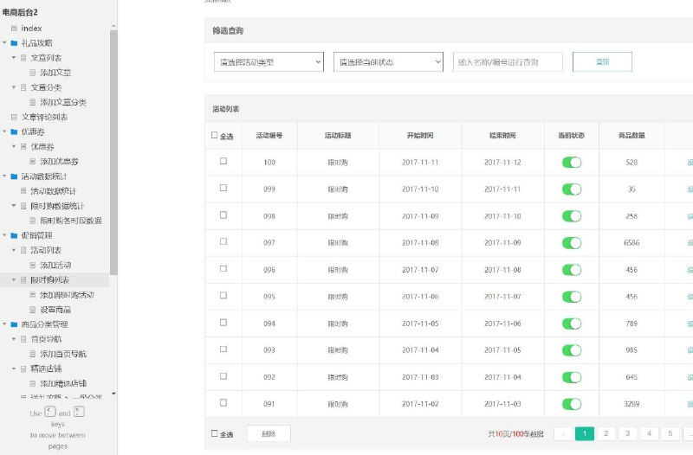Click the page icon beside 精选店铺
Image resolution: width=693 pixels, height=455 pixels.
tap(23, 369)
